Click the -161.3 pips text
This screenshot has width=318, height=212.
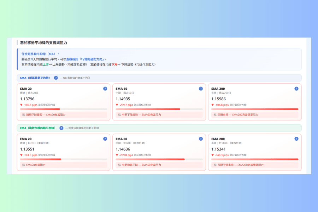[x=30, y=155]
